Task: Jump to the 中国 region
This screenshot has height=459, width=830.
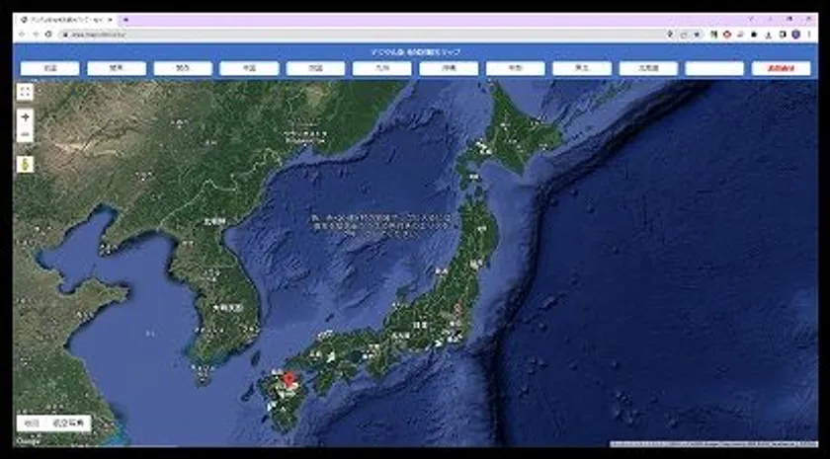Action: click(x=249, y=68)
